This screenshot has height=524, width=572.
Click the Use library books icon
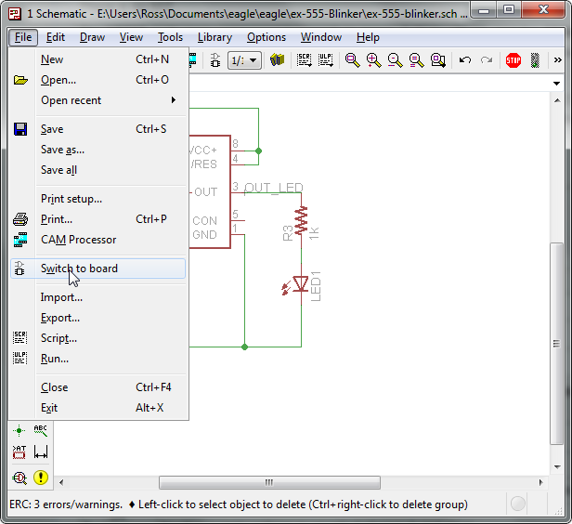tap(277, 59)
